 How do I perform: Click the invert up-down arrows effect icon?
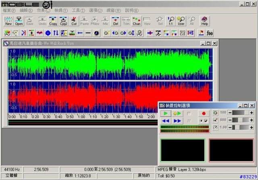pyautogui.click(x=56, y=33)
